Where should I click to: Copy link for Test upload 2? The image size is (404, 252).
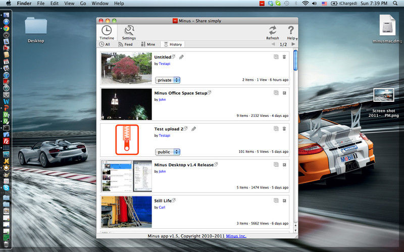coord(276,129)
